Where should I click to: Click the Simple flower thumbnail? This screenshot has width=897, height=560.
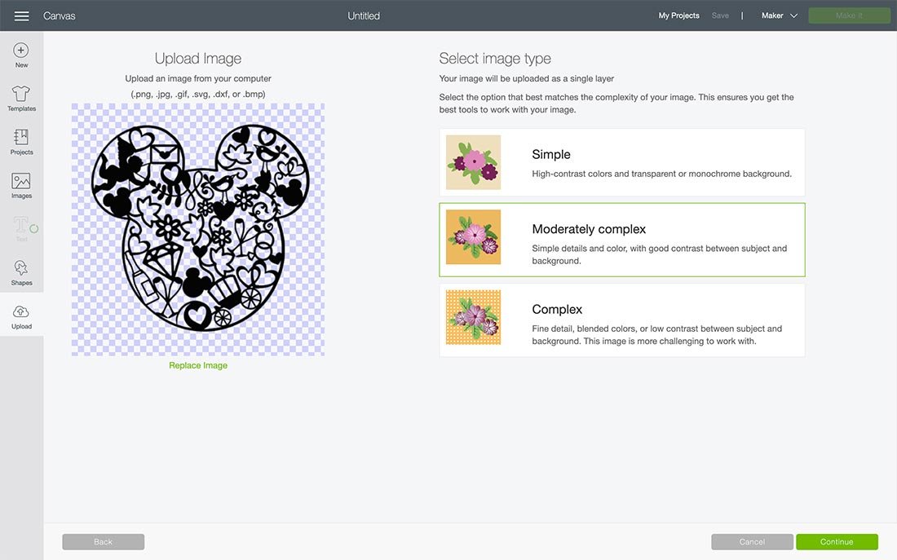coord(473,162)
